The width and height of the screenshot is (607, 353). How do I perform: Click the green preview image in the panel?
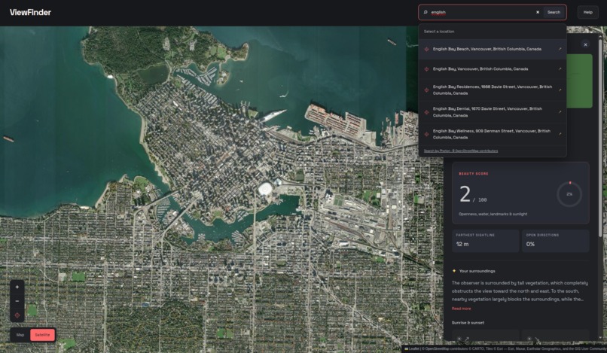pyautogui.click(x=579, y=81)
